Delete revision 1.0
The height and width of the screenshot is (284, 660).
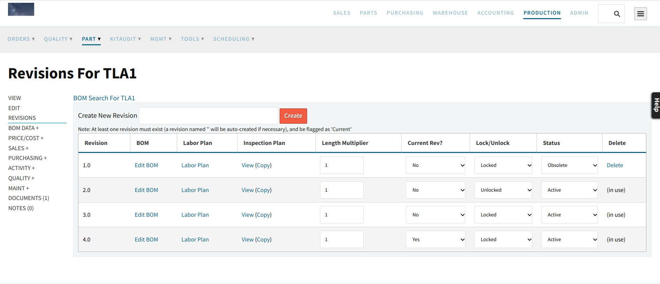tap(615, 165)
